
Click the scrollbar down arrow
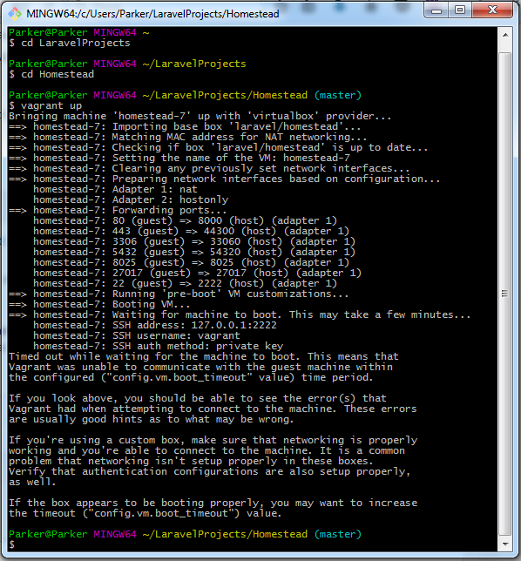pyautogui.click(x=505, y=544)
